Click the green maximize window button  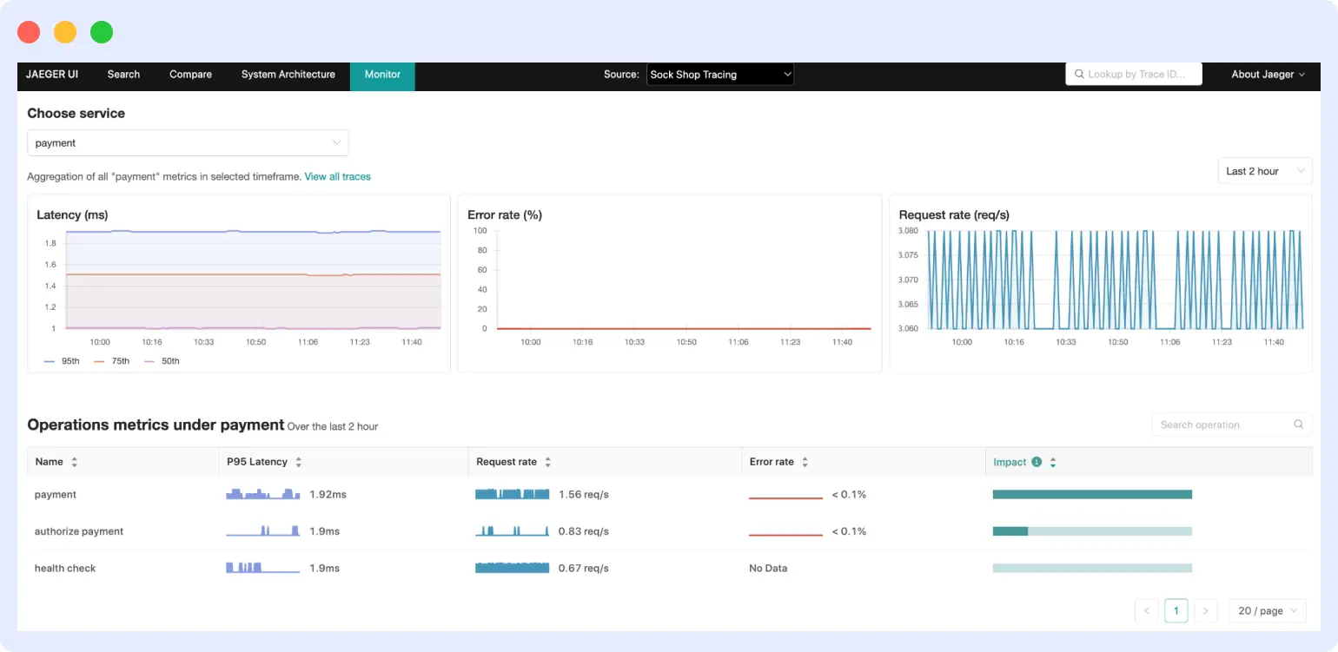(102, 32)
